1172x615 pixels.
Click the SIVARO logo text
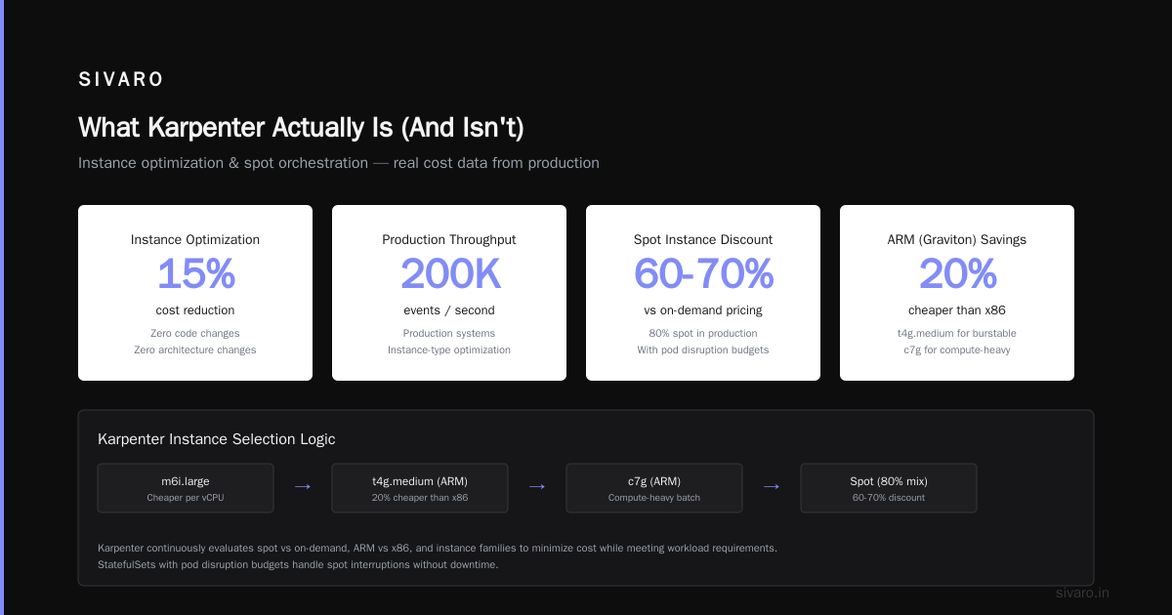pyautogui.click(x=121, y=80)
